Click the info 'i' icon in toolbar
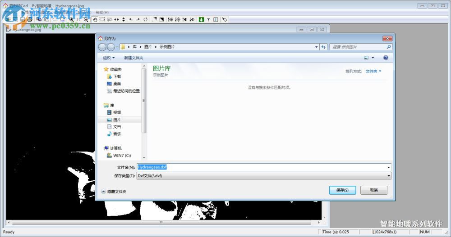 (216, 19)
